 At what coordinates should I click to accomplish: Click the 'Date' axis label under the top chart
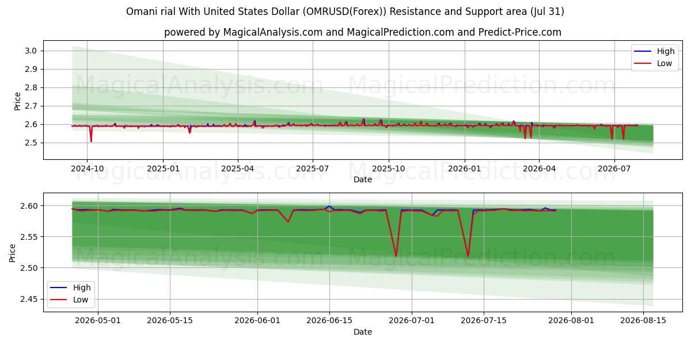[363, 179]
